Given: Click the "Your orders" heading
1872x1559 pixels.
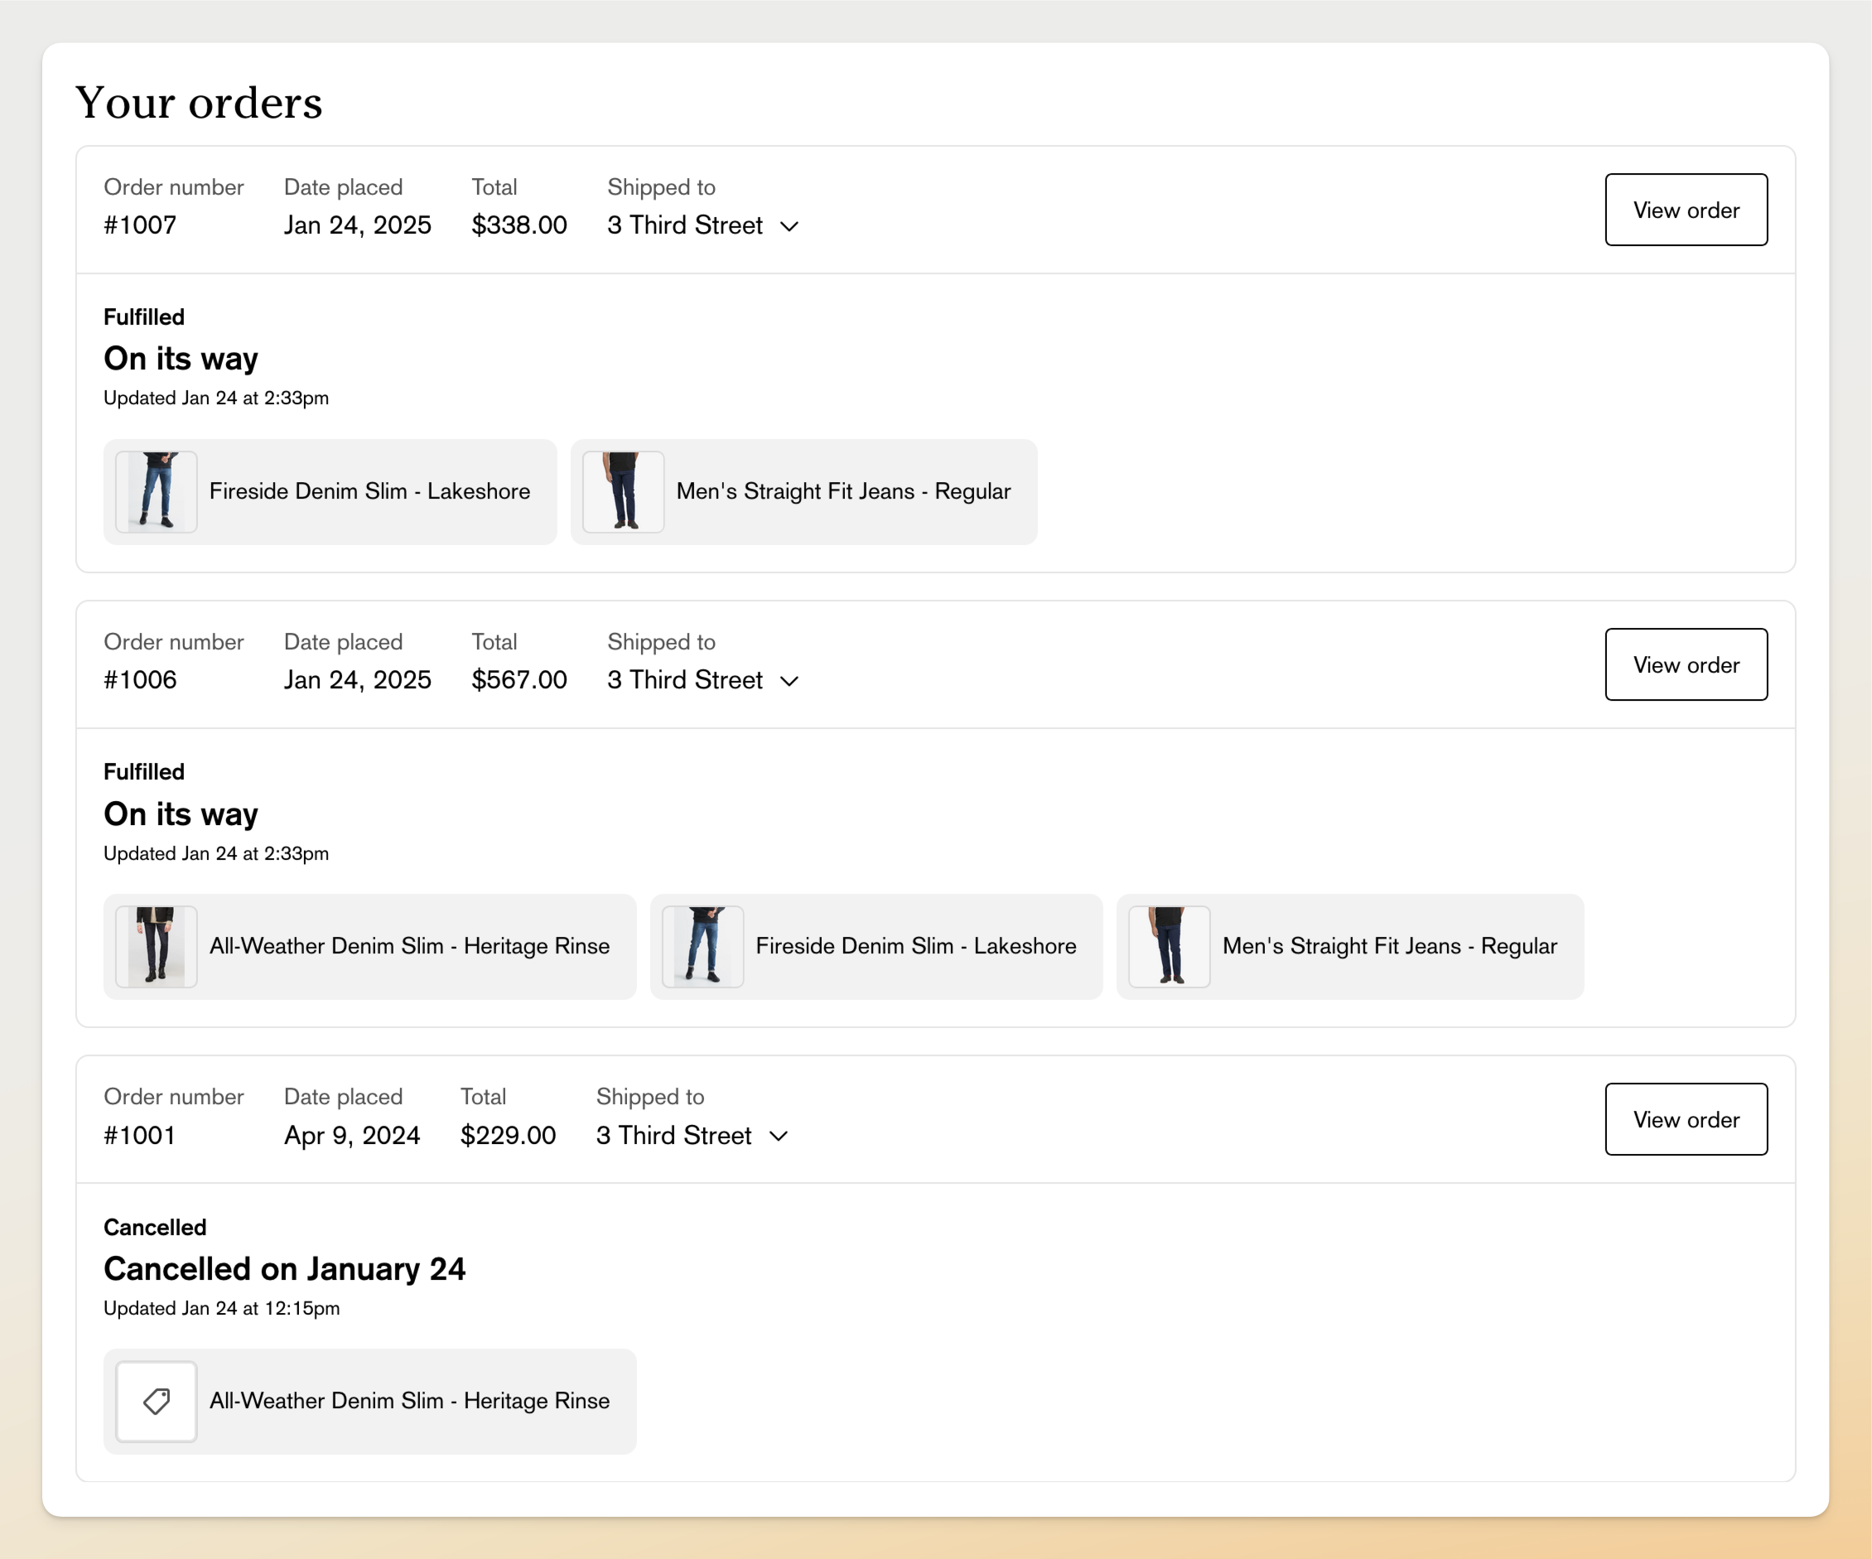Looking at the screenshot, I should pyautogui.click(x=199, y=103).
